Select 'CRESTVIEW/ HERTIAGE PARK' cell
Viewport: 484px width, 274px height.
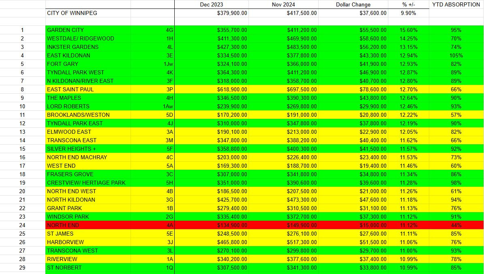(88, 183)
